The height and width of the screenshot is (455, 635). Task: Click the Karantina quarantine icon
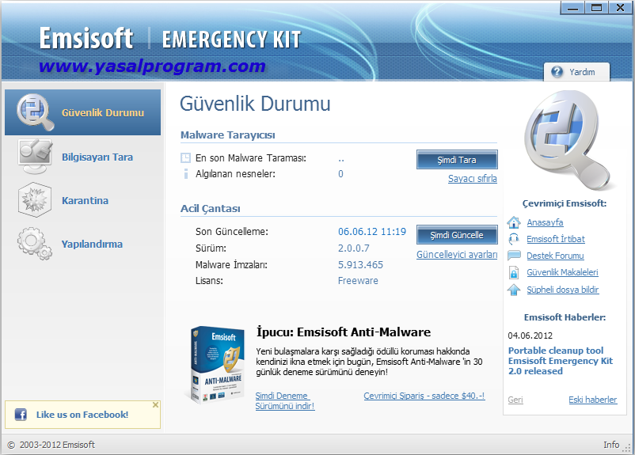click(x=35, y=200)
